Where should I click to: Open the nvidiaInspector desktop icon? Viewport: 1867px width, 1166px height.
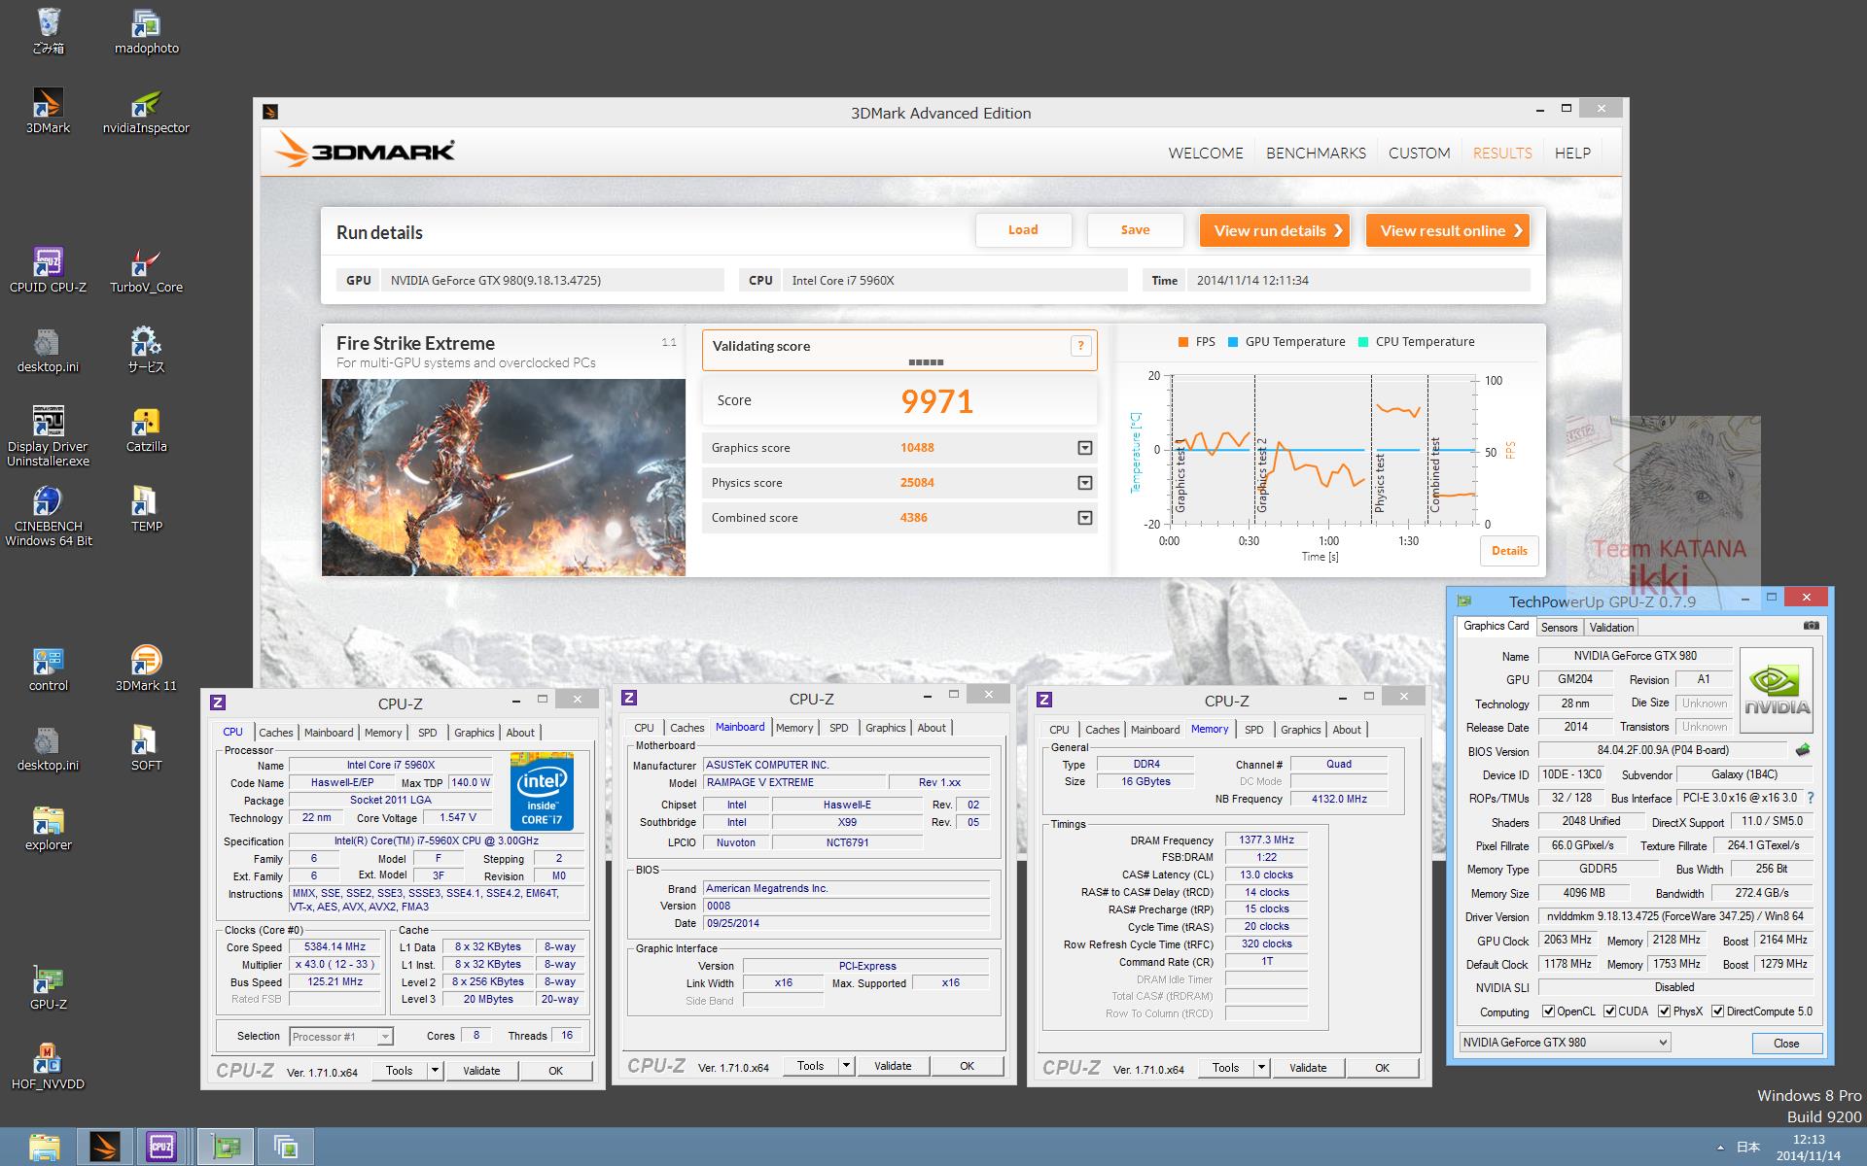(146, 111)
